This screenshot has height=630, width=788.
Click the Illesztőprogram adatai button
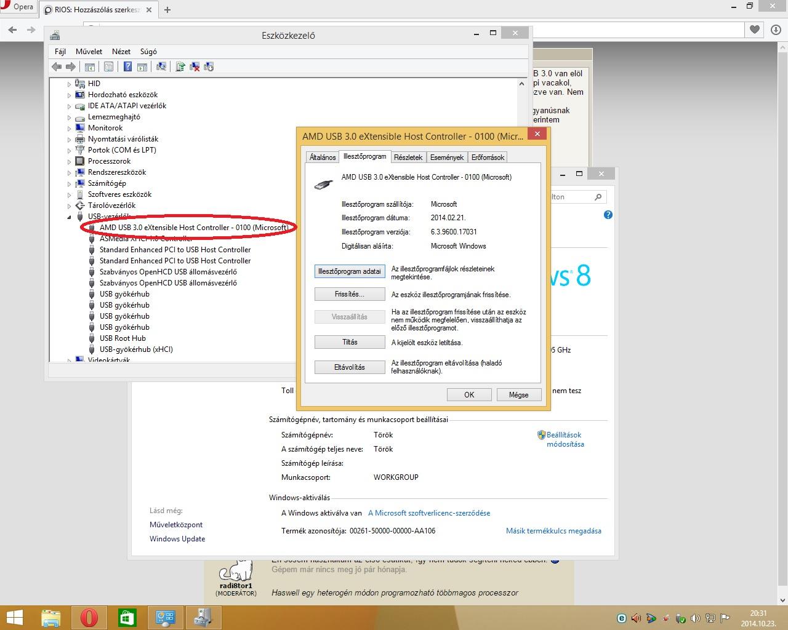coord(350,271)
